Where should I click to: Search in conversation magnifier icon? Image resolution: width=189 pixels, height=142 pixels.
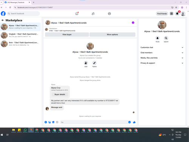(x=166, y=38)
